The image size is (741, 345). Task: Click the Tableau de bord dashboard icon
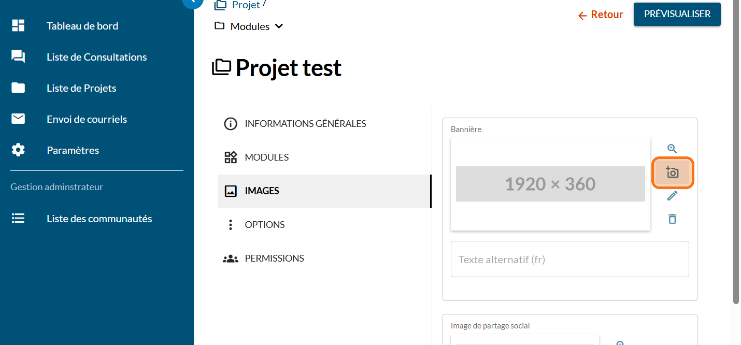(18, 26)
